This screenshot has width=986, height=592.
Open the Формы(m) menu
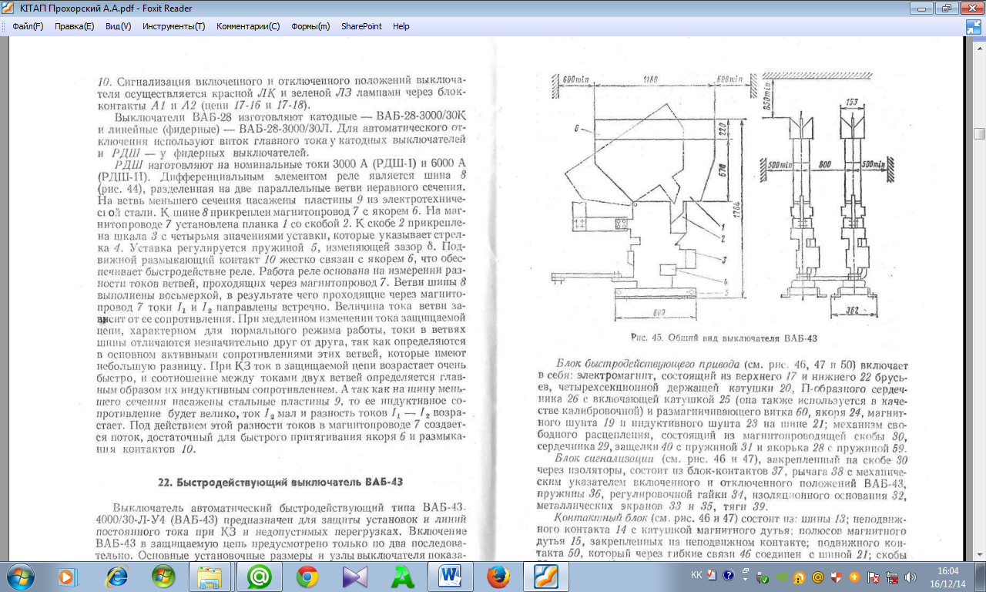point(310,26)
